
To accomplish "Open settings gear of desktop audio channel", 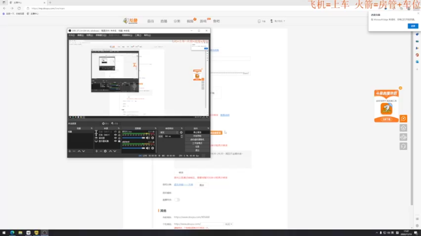I will coord(153,148).
